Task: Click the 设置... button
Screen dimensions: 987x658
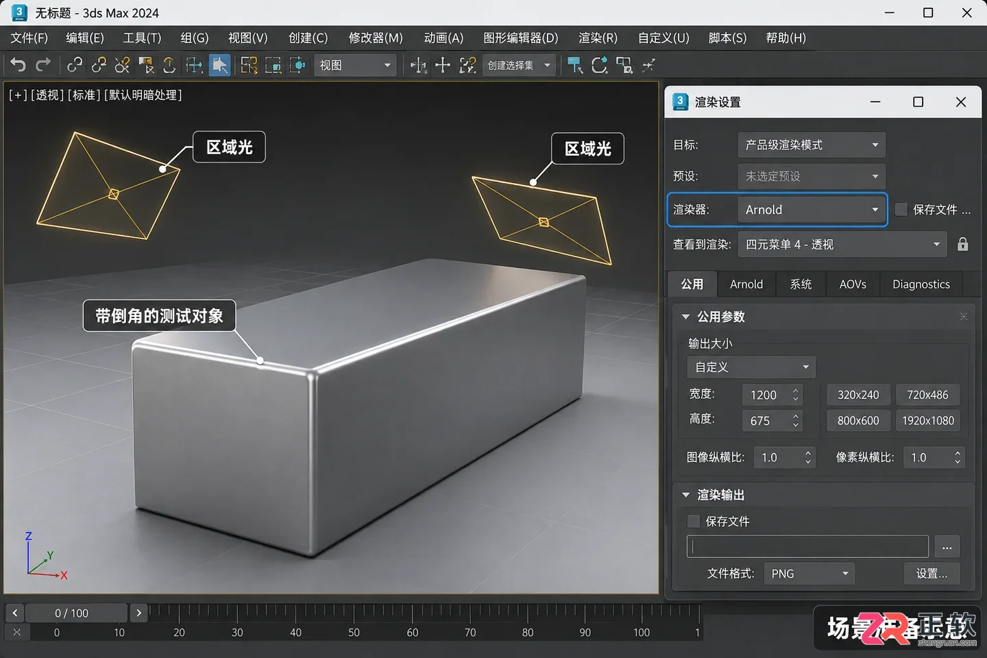Action: (931, 574)
